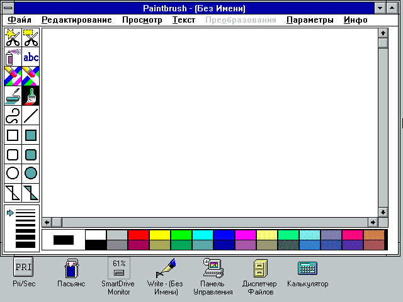Screen dimensions: 403x302
Task: Select the thickest line width
Action: pyautogui.click(x=25, y=244)
